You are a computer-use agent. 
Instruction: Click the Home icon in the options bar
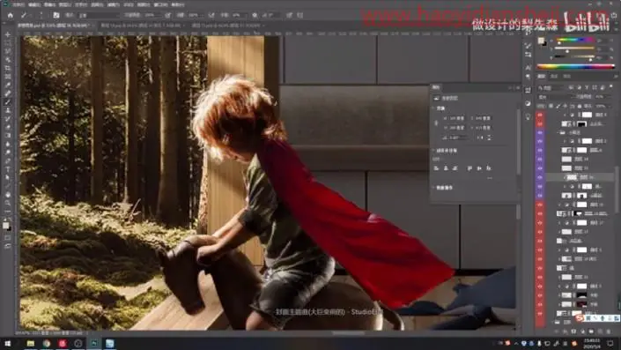(11, 15)
